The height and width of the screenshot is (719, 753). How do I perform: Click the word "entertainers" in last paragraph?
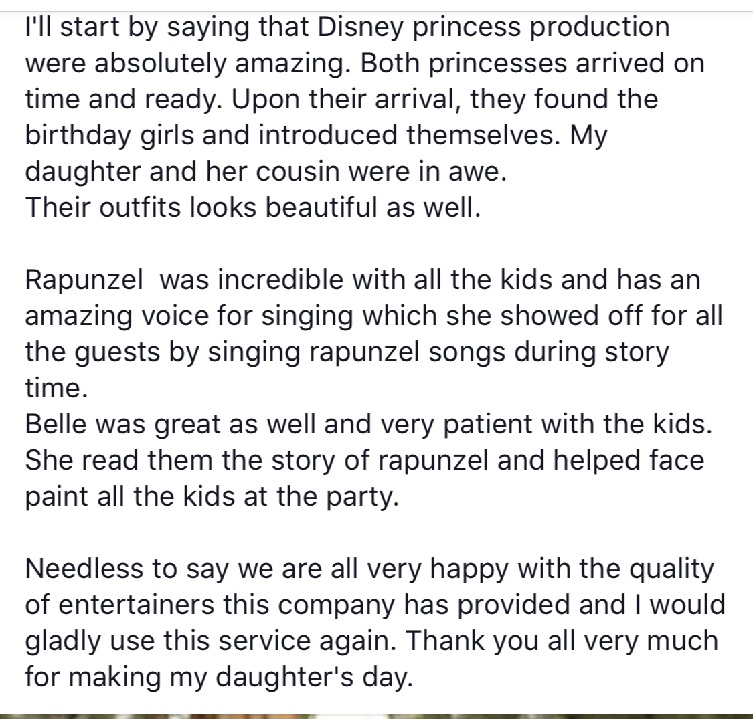[136, 605]
